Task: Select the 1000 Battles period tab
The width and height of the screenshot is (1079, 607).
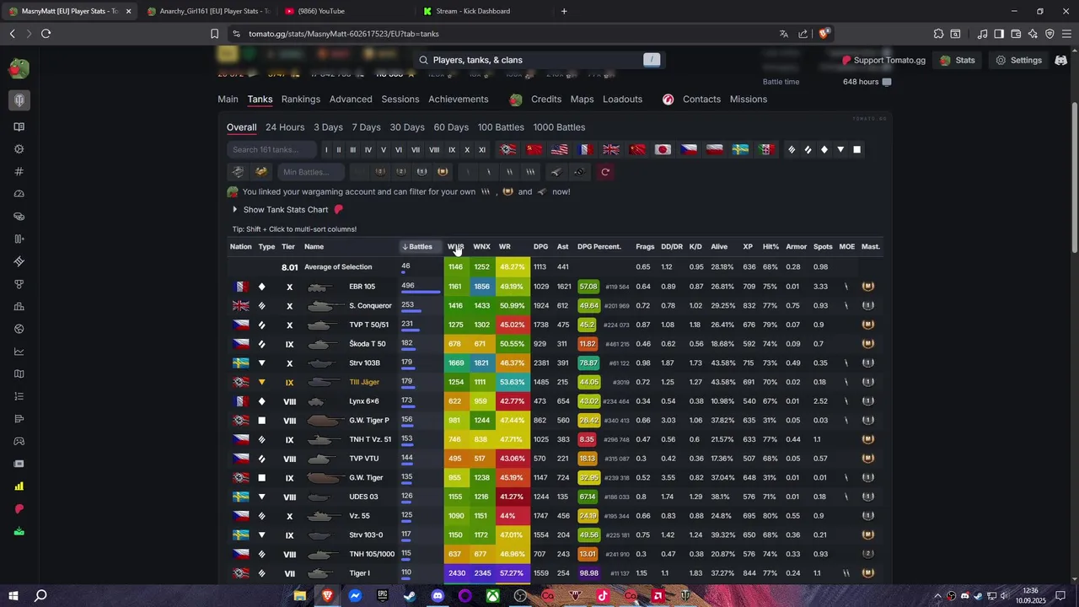Action: click(x=559, y=127)
